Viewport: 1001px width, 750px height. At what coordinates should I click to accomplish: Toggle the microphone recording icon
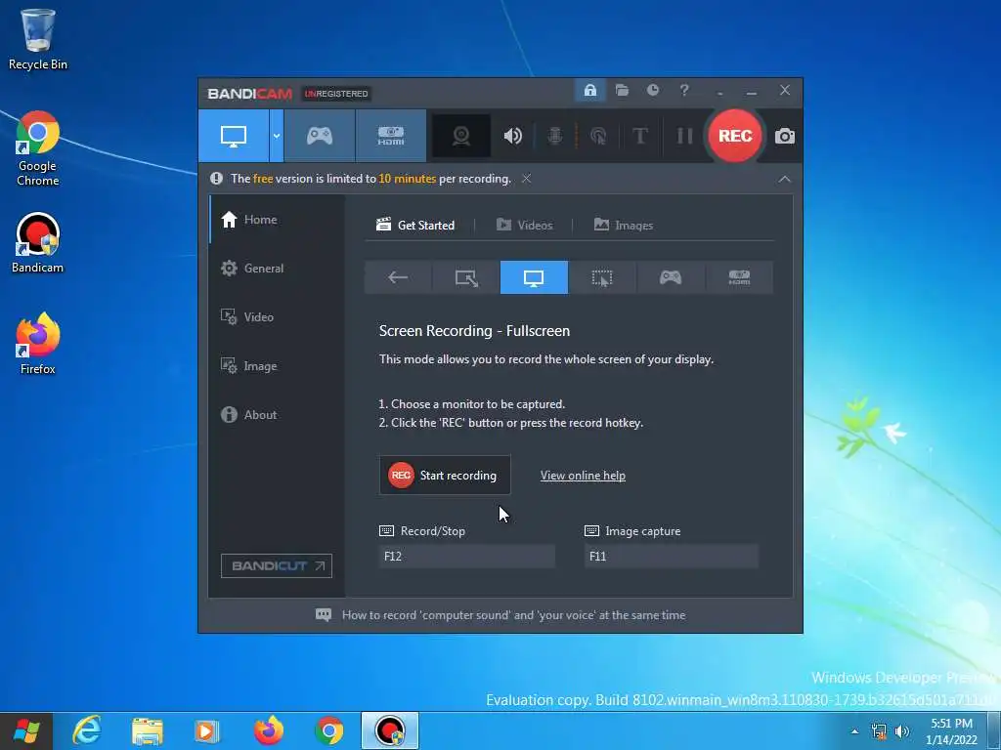(555, 136)
